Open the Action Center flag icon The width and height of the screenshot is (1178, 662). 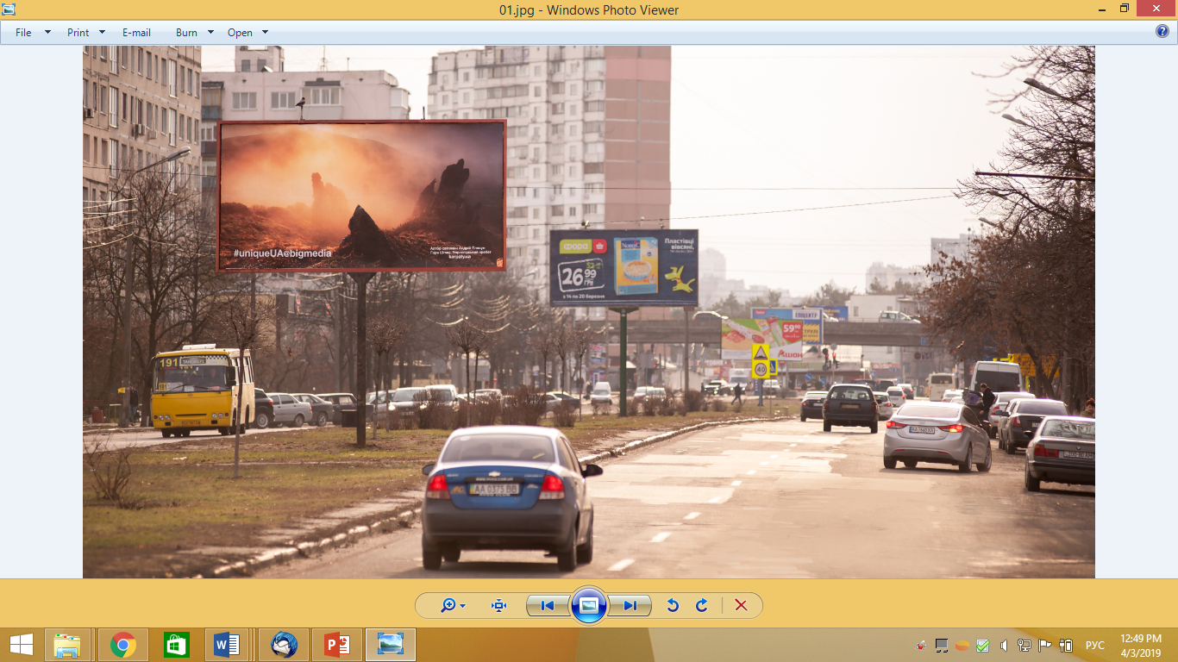(x=1045, y=645)
